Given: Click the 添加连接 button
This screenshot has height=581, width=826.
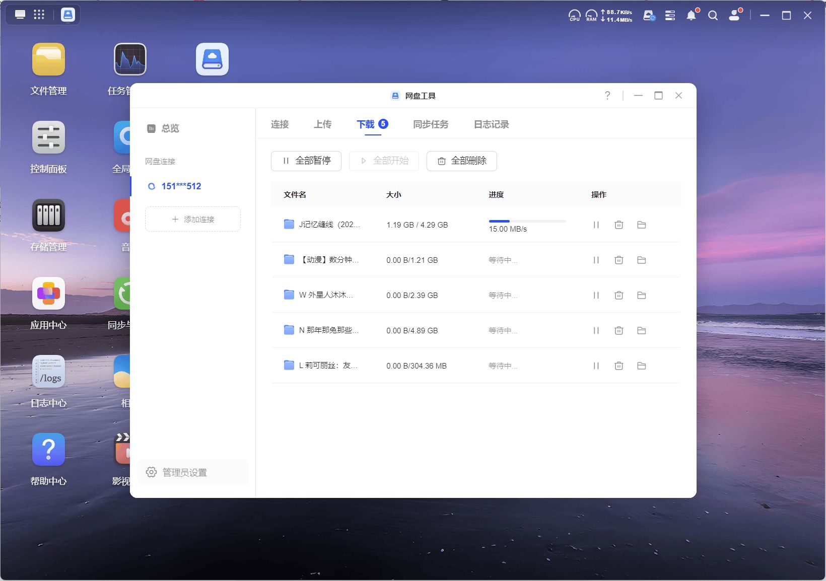Looking at the screenshot, I should (x=193, y=219).
